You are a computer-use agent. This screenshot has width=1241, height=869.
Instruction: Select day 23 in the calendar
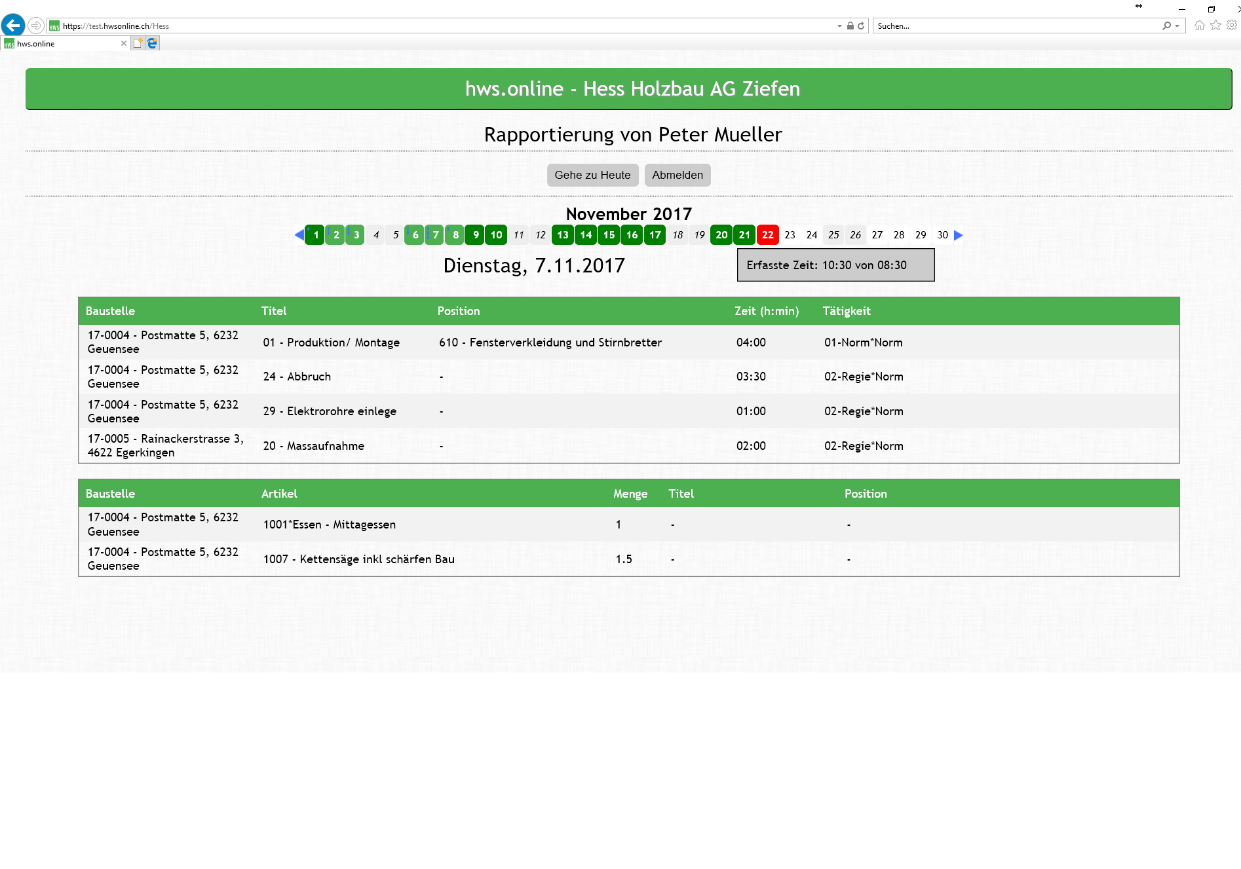pyautogui.click(x=790, y=234)
